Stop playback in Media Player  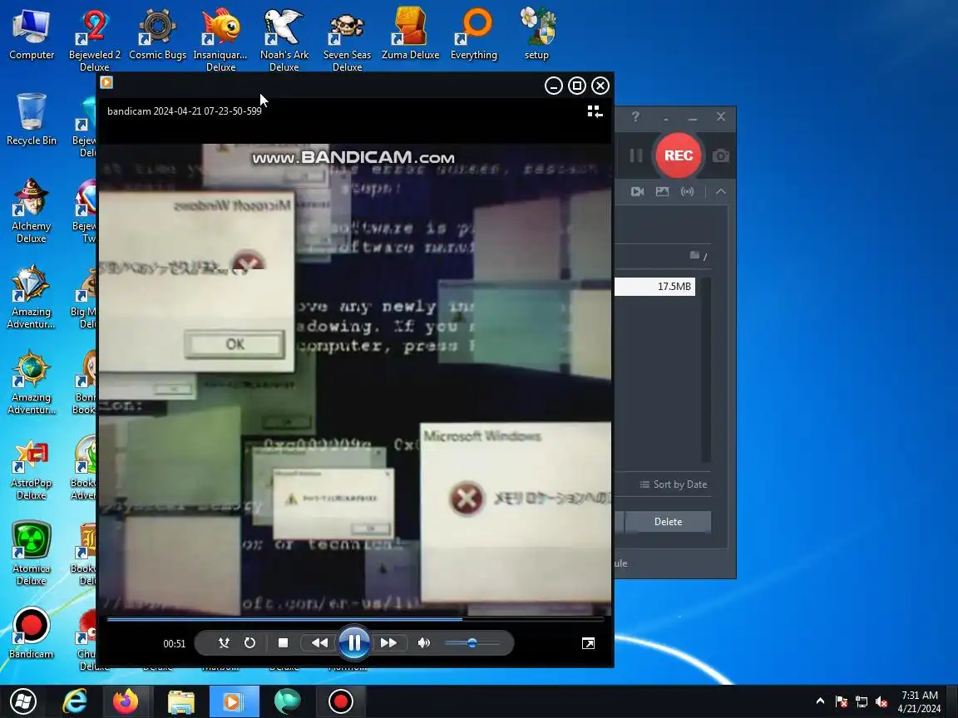click(283, 643)
